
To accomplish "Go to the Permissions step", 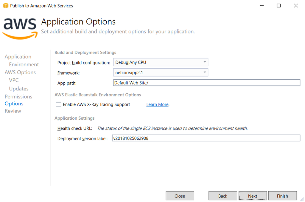I will (x=18, y=97).
